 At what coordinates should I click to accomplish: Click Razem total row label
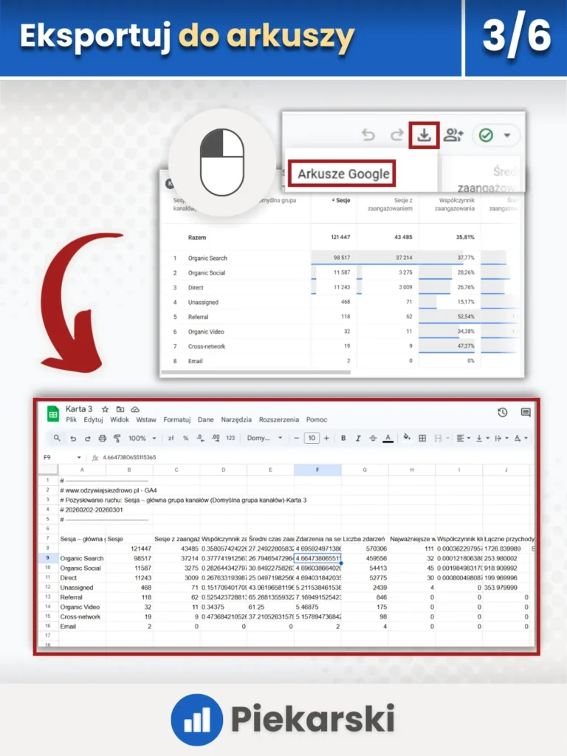(x=196, y=238)
